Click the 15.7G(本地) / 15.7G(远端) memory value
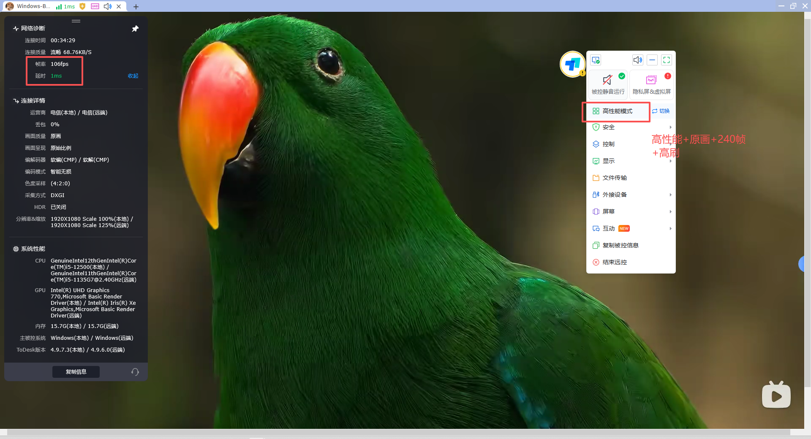Screen dimensions: 811x439 tap(84, 326)
